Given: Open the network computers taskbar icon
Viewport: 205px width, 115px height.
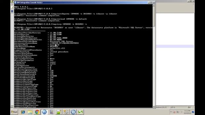Looking at the screenshot, I should pyautogui.click(x=66, y=112).
